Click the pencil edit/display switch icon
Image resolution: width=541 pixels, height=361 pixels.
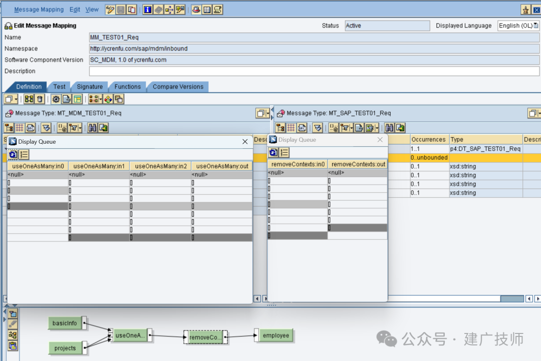pos(110,10)
